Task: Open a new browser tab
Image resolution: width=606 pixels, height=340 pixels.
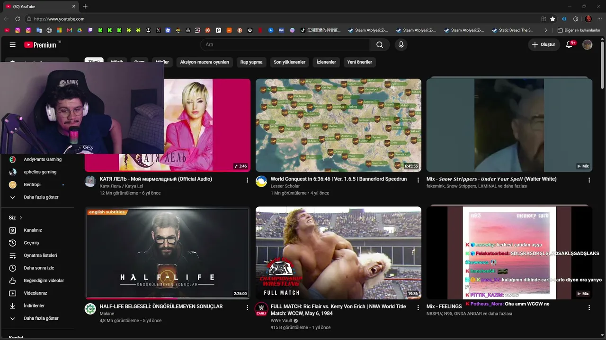Action: pos(85,7)
